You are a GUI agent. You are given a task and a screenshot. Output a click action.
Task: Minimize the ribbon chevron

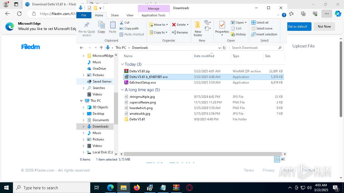pyautogui.click(x=278, y=15)
